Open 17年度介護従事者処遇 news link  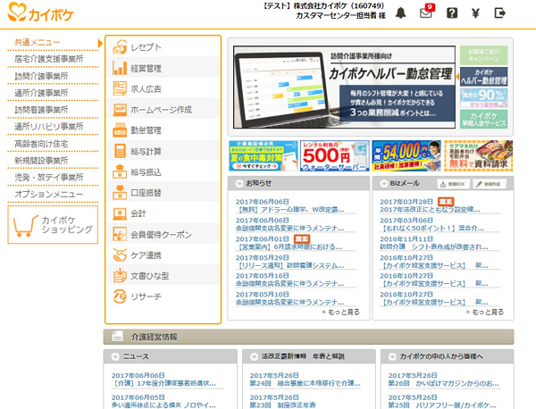163,383
